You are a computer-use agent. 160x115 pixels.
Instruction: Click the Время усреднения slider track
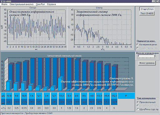click(x=147, y=56)
